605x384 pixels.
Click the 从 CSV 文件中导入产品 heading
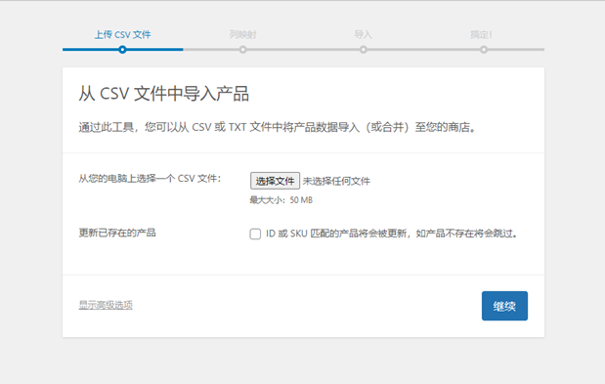tap(164, 94)
